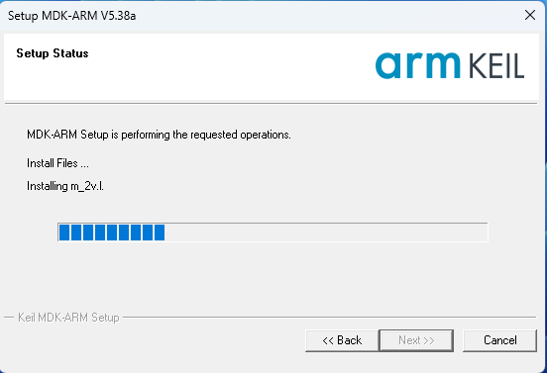Click the 'Install Files ...' status text
The height and width of the screenshot is (373, 547).
point(57,163)
